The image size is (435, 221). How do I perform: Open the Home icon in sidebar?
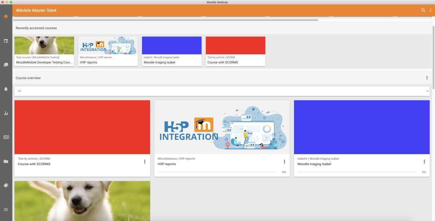coord(6,16)
